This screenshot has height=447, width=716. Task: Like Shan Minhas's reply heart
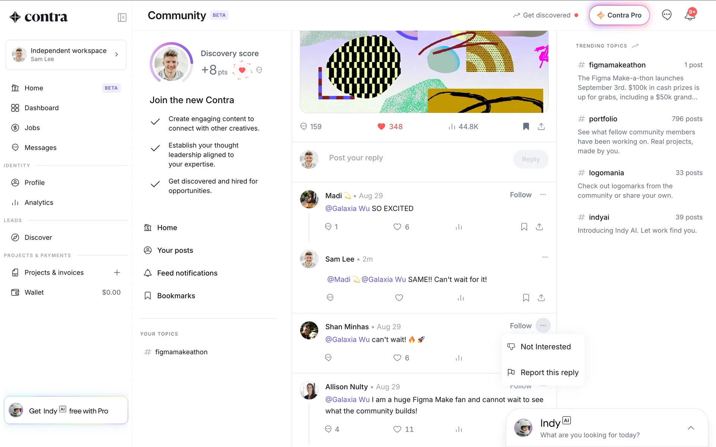tap(397, 358)
